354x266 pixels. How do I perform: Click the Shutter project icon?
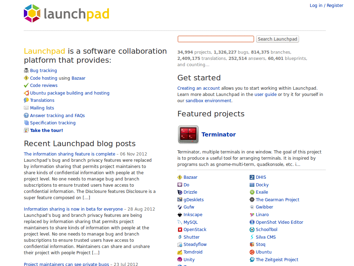tap(180, 237)
